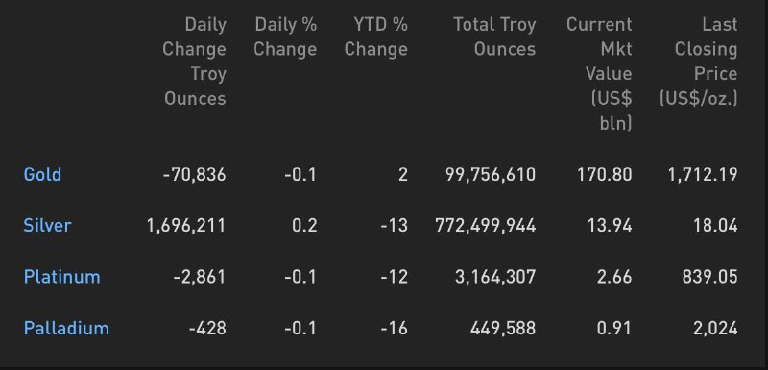
Task: Click Gold's closing price 1,712.19
Action: click(703, 175)
